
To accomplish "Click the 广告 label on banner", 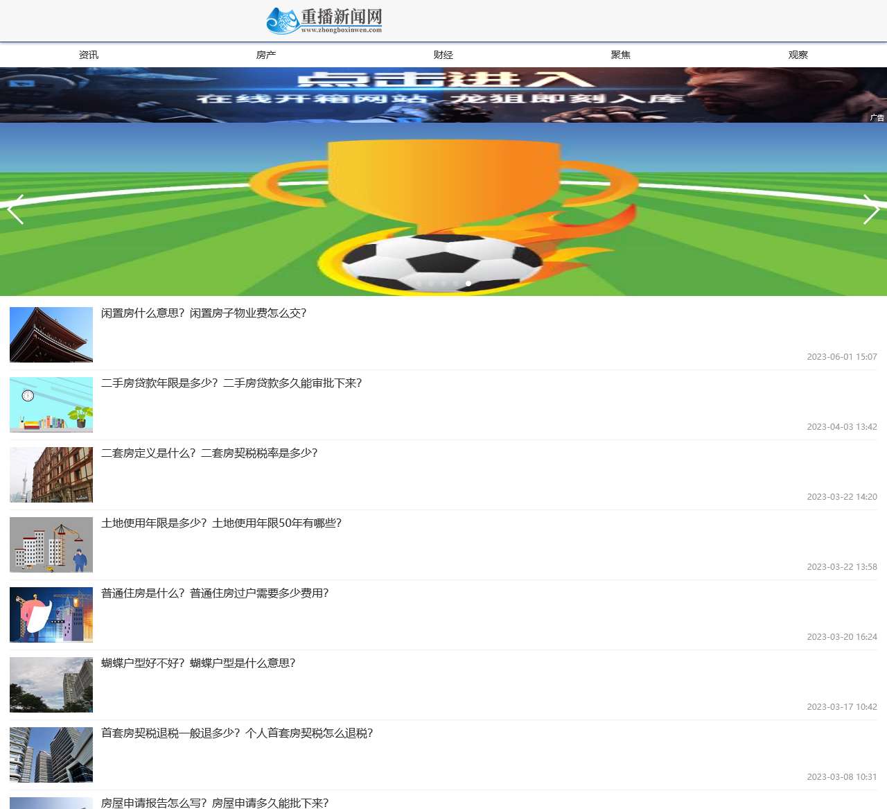I will pyautogui.click(x=877, y=118).
